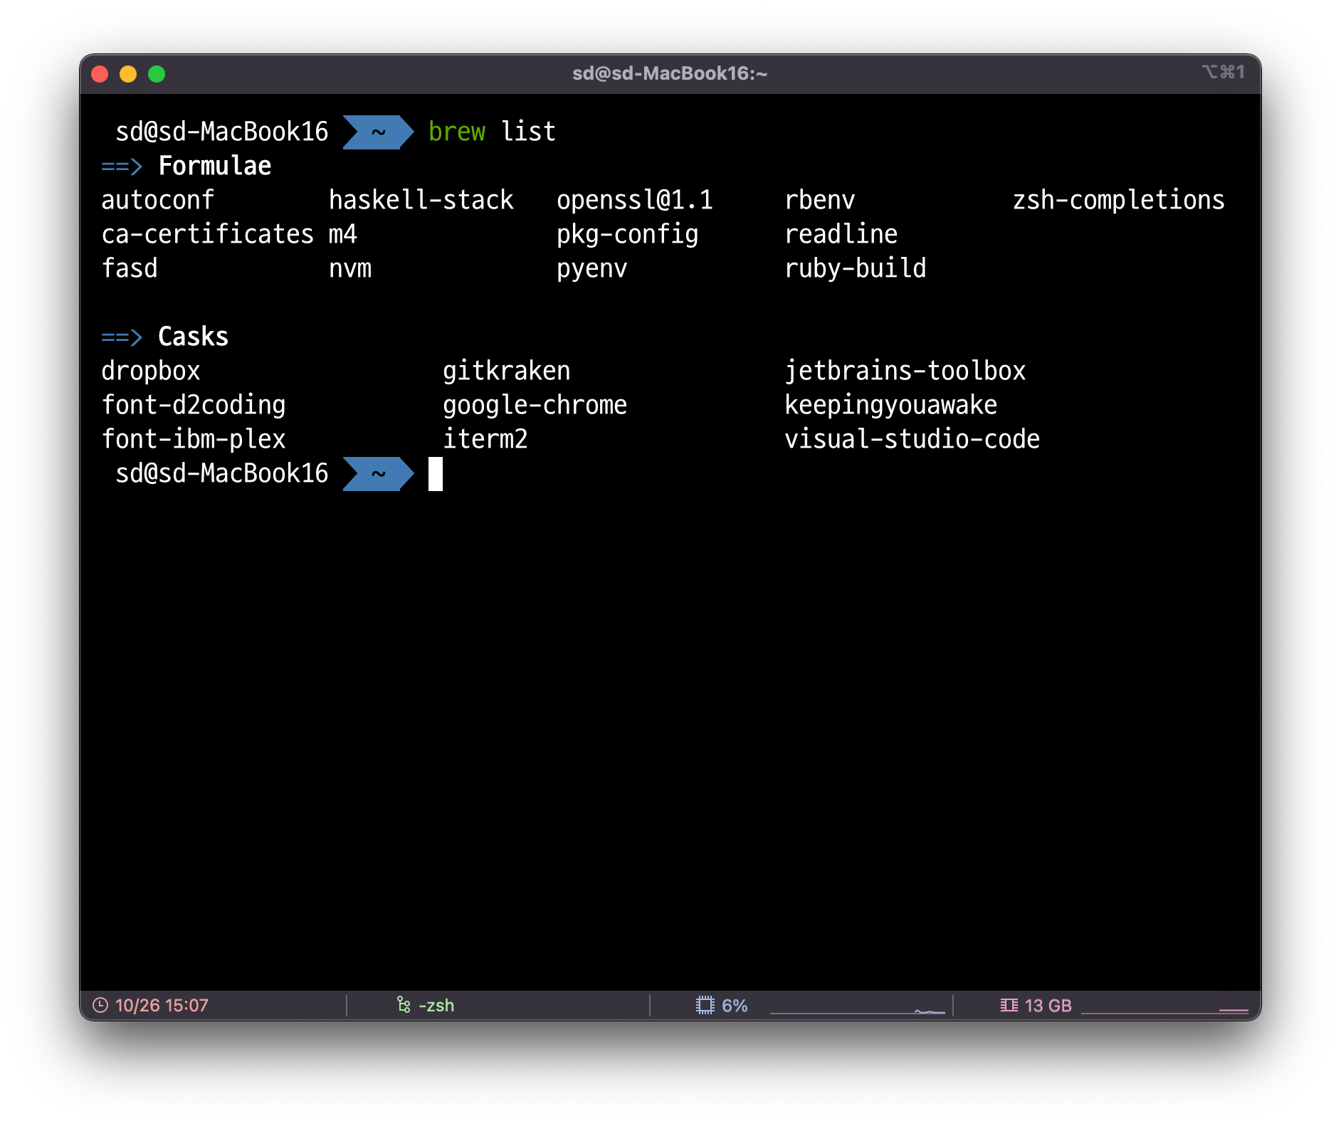Viewport: 1341px width, 1126px height.
Task: Click the Casks heading
Action: (x=193, y=337)
